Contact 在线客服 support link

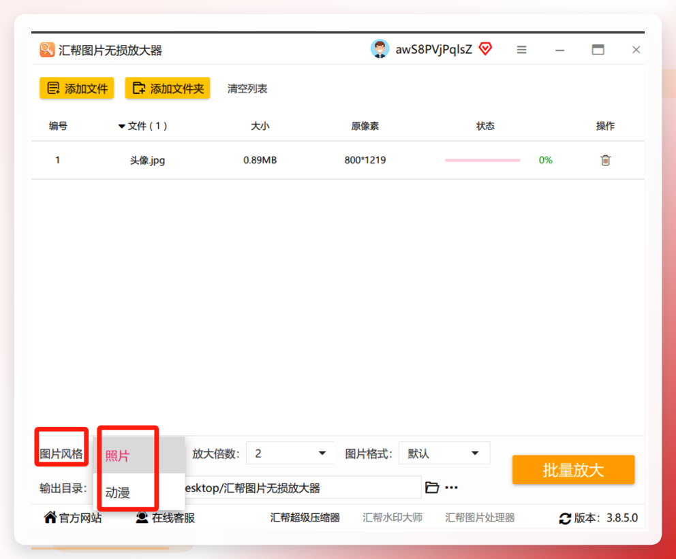[165, 517]
